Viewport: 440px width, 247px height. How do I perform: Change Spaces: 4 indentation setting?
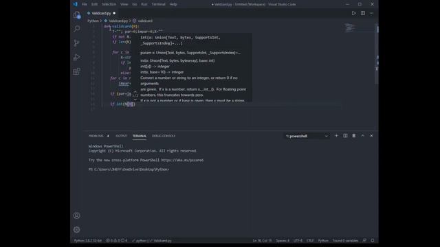point(283,241)
